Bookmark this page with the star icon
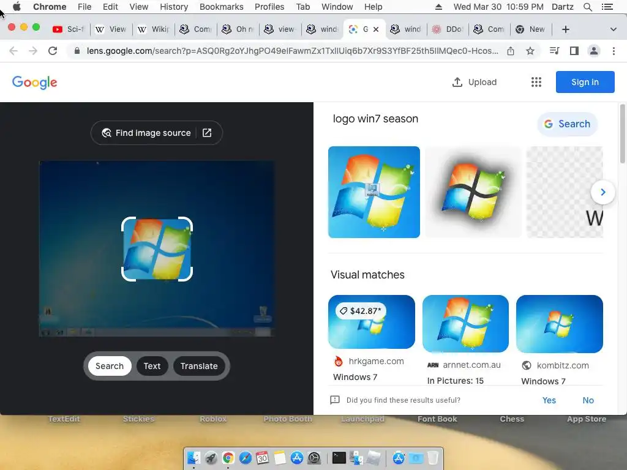Screen dimensions: 627x470 pyautogui.click(x=530, y=51)
